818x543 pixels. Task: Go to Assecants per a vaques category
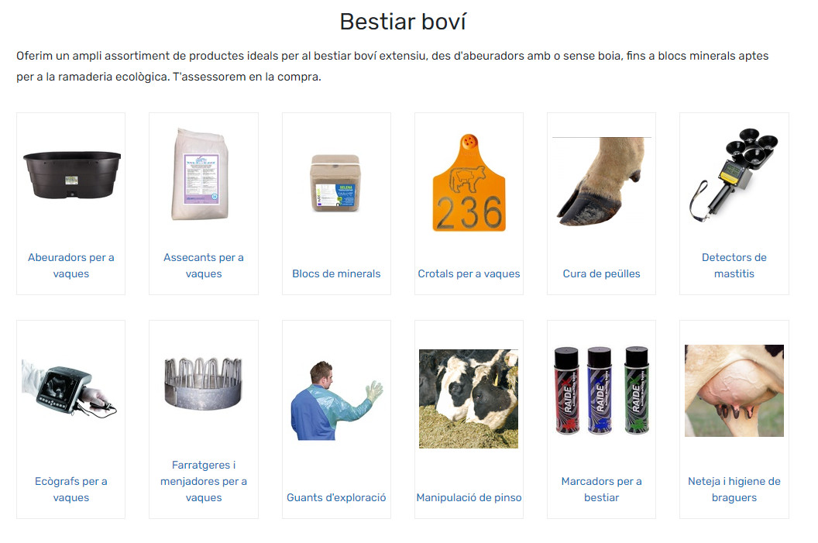pos(204,266)
